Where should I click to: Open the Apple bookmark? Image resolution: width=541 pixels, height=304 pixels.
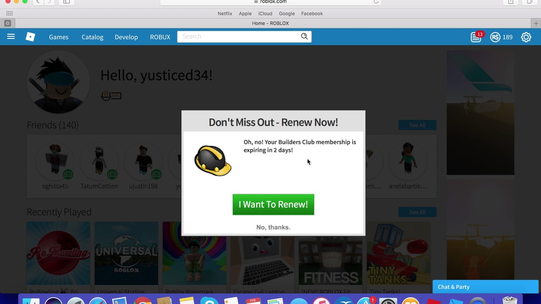[x=245, y=14]
